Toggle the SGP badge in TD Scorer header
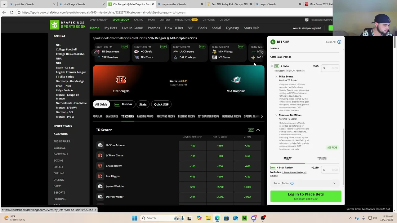397x223 pixels. pyautogui.click(x=251, y=130)
